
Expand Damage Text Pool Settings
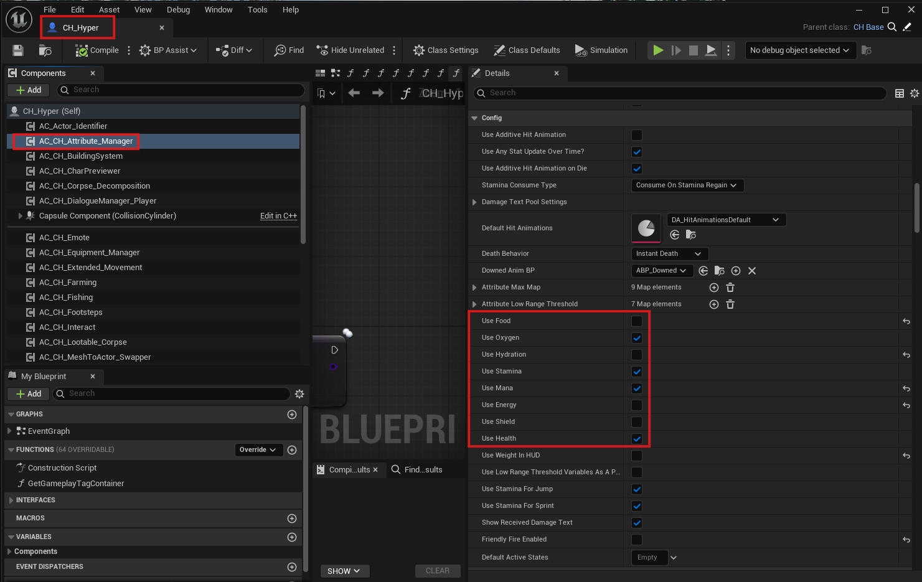click(475, 202)
